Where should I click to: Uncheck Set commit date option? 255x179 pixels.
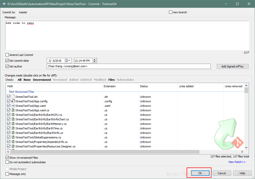[x=7, y=61]
